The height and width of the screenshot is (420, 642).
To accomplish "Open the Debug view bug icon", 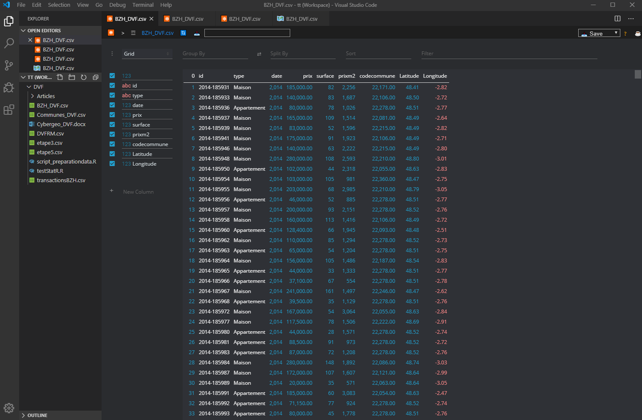I will [x=9, y=88].
